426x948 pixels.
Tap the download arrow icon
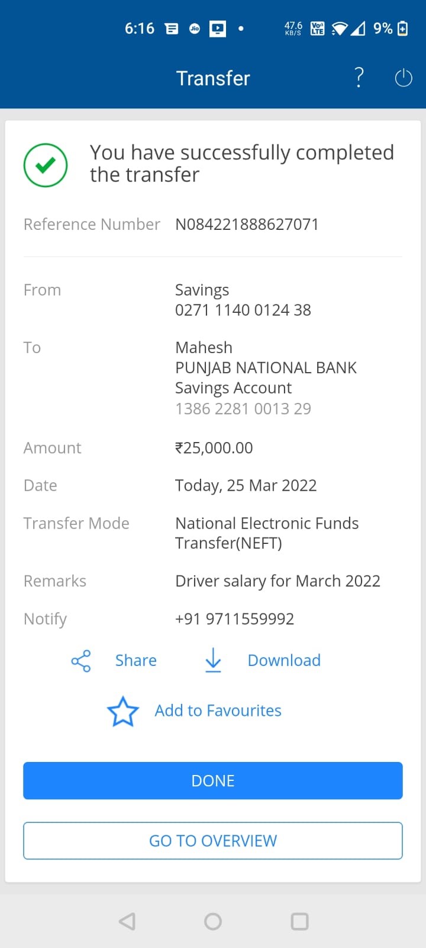[213, 660]
